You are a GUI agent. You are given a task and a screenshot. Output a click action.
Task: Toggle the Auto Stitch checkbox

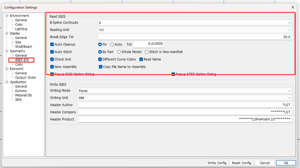point(52,52)
